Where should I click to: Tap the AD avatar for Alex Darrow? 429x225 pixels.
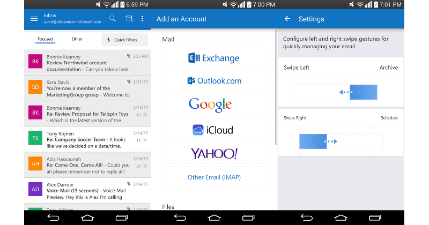(35, 189)
